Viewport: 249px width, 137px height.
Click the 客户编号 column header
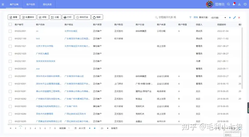click(19, 24)
